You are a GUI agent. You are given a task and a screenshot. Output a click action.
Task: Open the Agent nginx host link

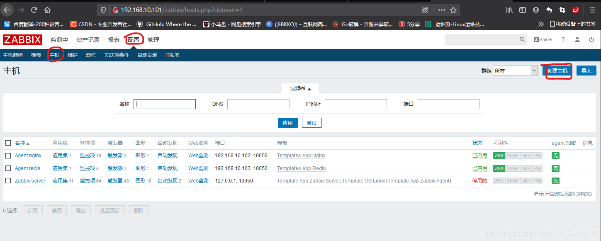point(28,156)
